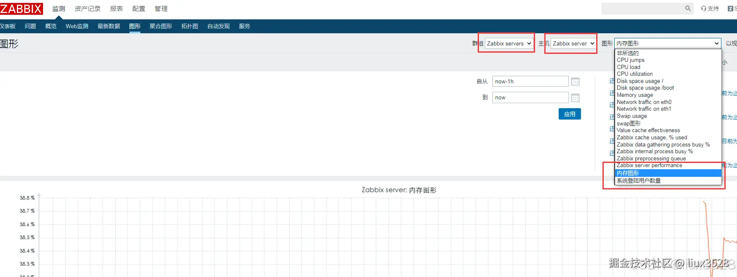Select Disk space usage /boot option
The width and height of the screenshot is (737, 277).
(x=668, y=88)
